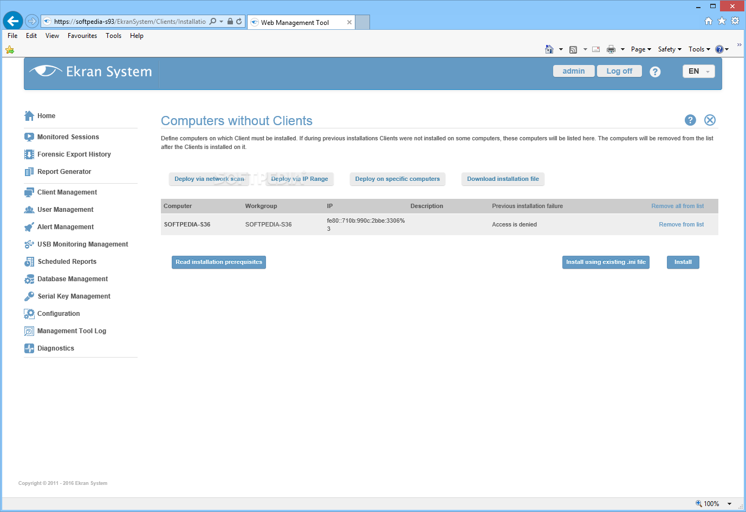Open the zoom level dropdown arrow

coord(729,504)
